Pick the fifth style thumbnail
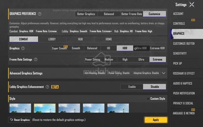Viewport: 203px width, 127px height. (118, 108)
